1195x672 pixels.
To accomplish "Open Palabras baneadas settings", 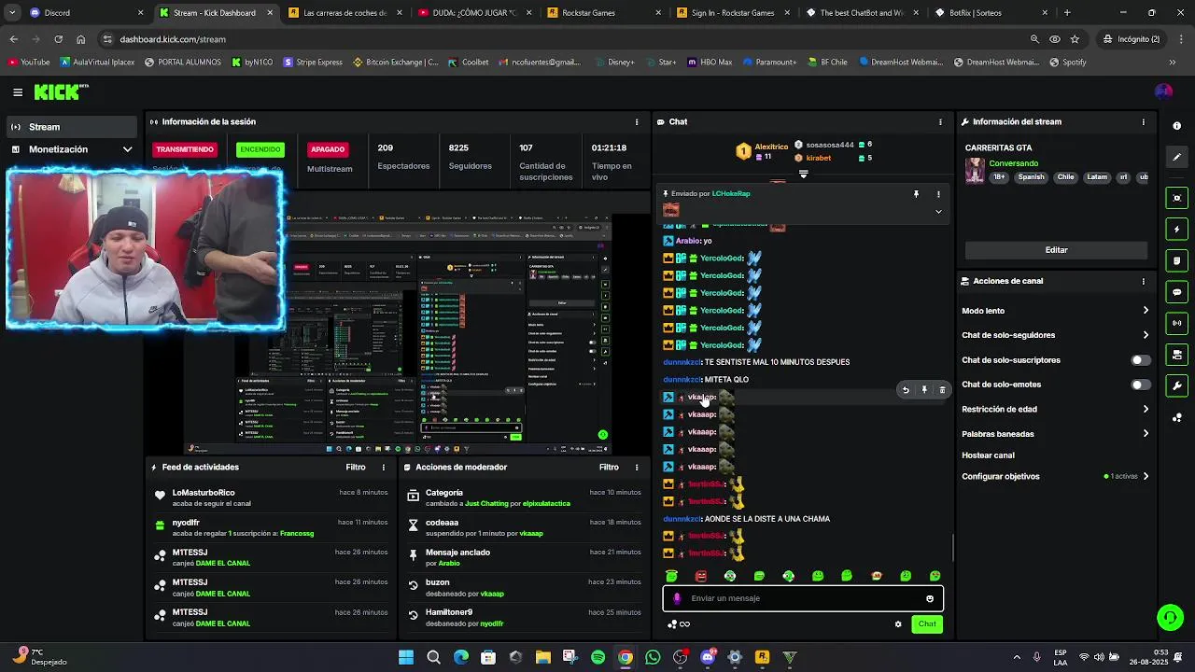I will tap(1056, 434).
